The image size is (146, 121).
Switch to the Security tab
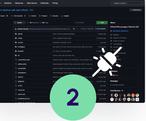pos(54,16)
